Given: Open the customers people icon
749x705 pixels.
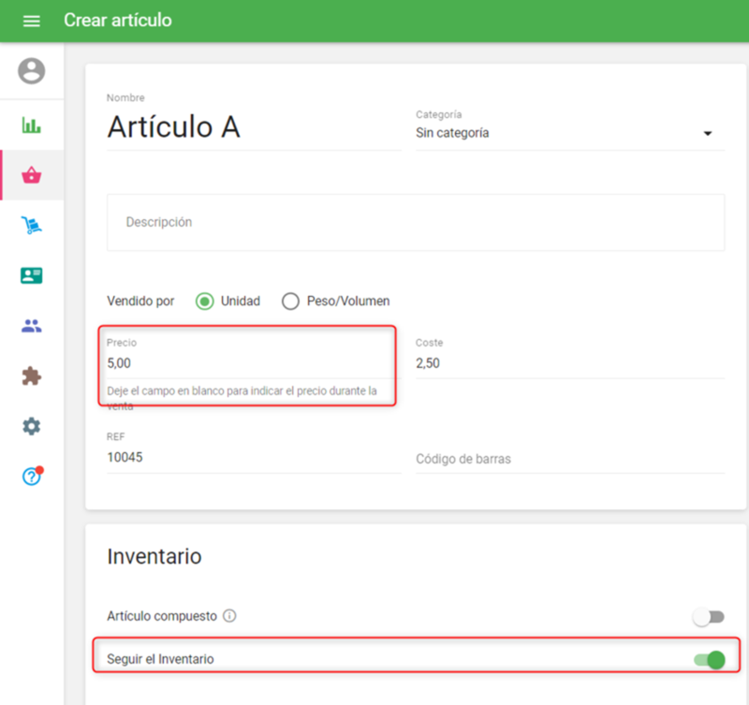Looking at the screenshot, I should point(31,327).
